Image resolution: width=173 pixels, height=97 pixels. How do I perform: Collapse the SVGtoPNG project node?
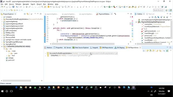click(2, 47)
